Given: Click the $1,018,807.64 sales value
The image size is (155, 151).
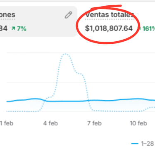Looking at the screenshot, I should [x=109, y=28].
